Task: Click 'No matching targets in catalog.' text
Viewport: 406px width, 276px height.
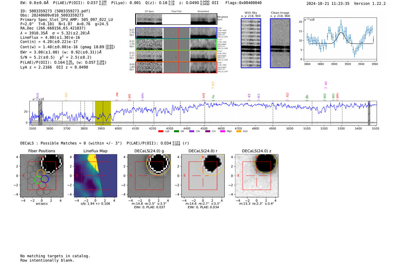Action: (55, 256)
